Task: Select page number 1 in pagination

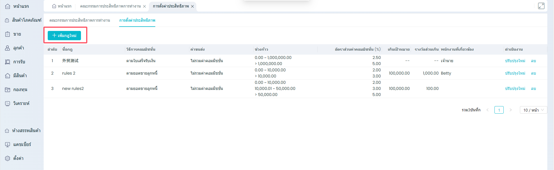Action: (499, 110)
